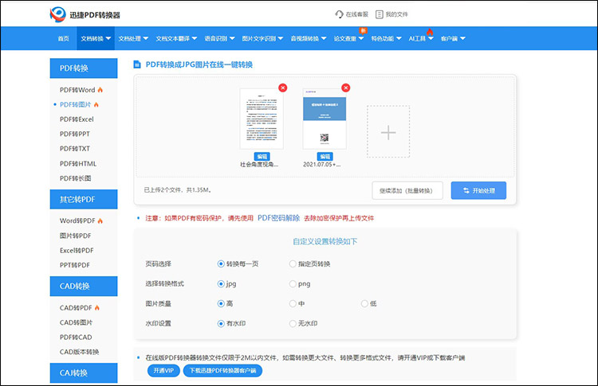Click the page icon beside PDF转换成JPG title
Viewport: 598px width, 386px height.
click(137, 64)
